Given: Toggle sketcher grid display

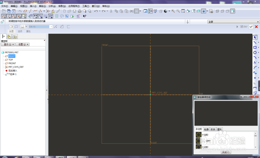Looking at the screenshot, I should point(45,16).
